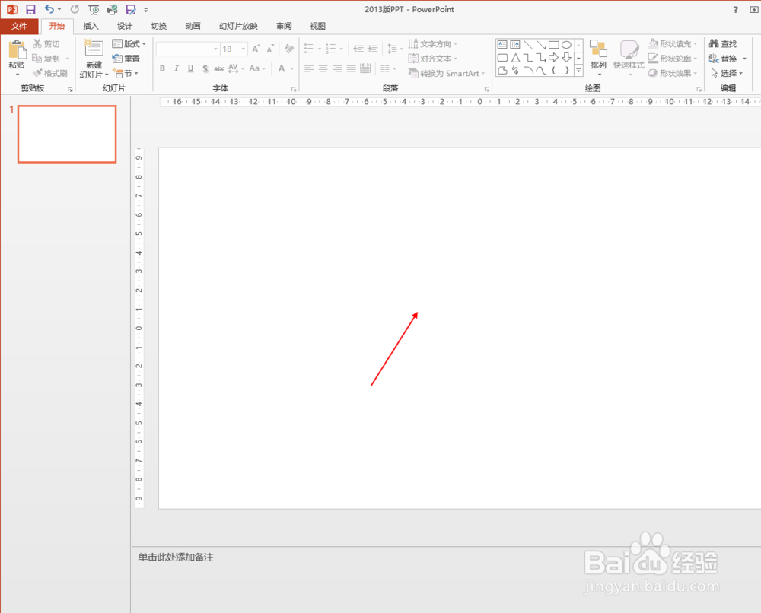Toggle Underline formatting
Image resolution: width=761 pixels, height=613 pixels.
191,68
